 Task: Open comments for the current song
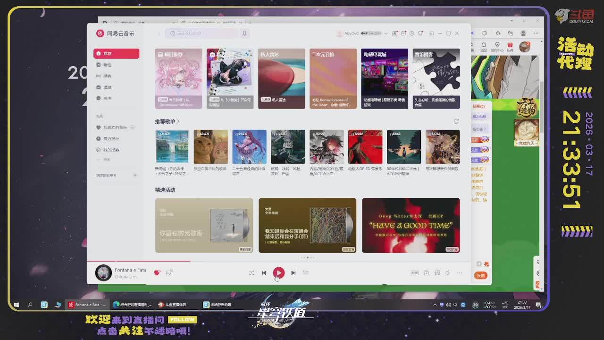click(169, 272)
